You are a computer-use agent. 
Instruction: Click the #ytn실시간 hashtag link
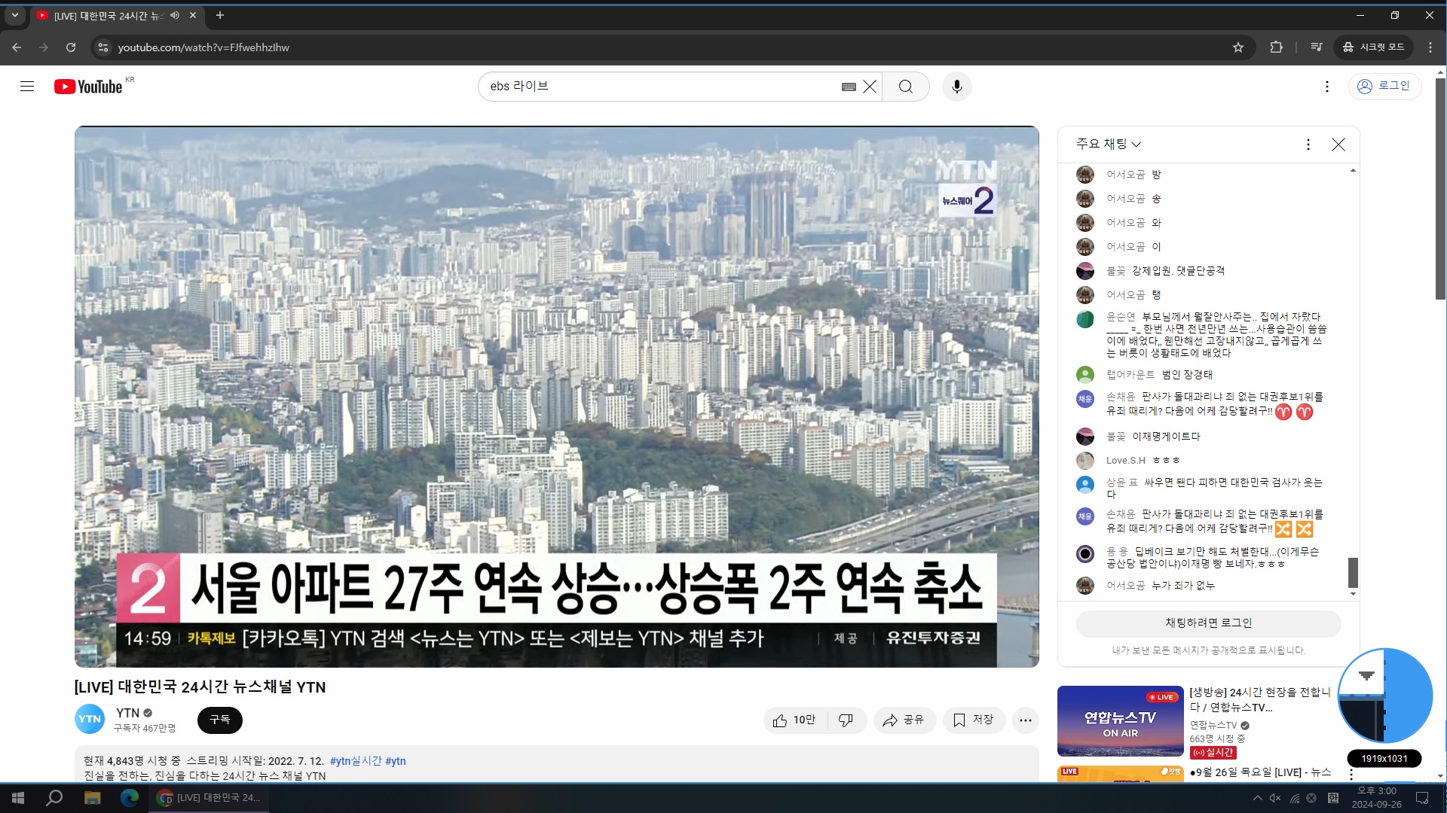(356, 761)
